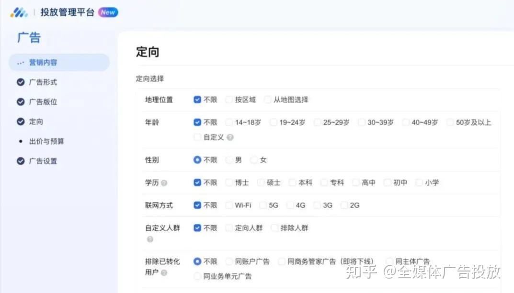Check 从地图选择 for 地理位置
This screenshot has height=293, width=514.
(x=267, y=99)
